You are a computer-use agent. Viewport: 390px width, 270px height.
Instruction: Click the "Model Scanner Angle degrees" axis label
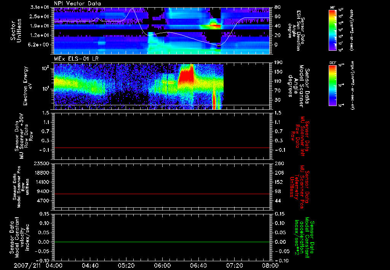point(298,86)
